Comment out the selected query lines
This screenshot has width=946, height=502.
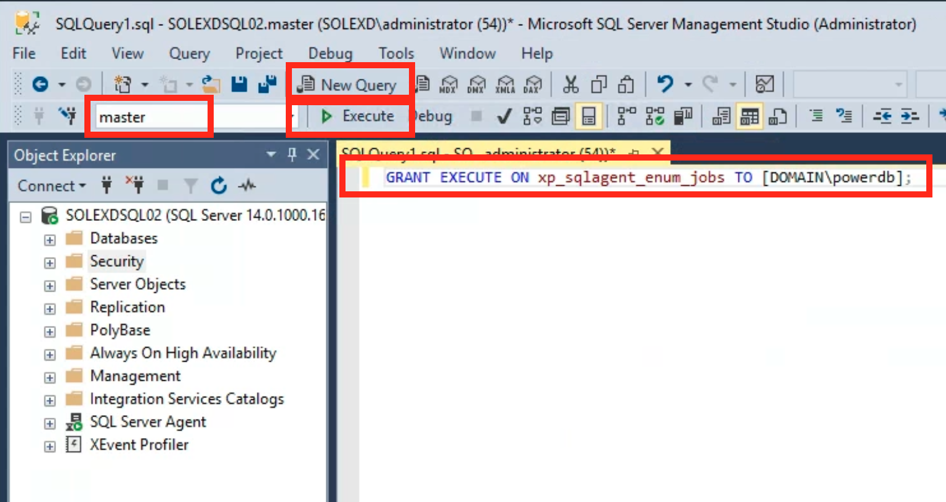(x=814, y=117)
